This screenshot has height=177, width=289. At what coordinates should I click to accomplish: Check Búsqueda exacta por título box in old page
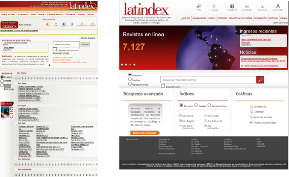(x=55, y=49)
